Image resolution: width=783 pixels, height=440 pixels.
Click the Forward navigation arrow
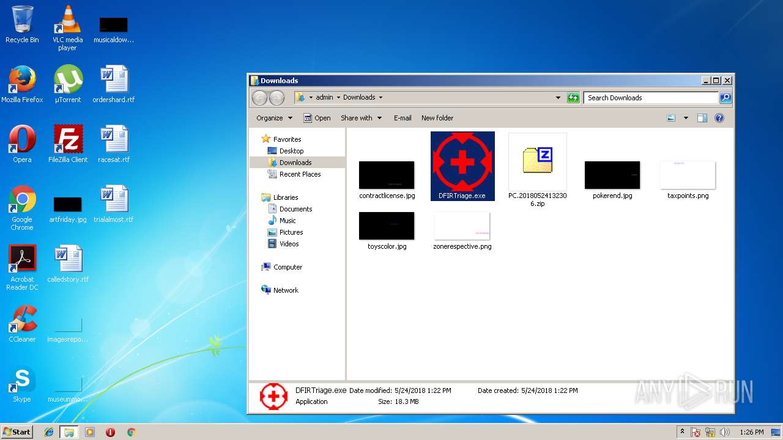pyautogui.click(x=276, y=98)
